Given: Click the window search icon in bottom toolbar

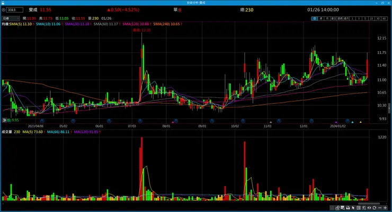Looking at the screenshot, I should pos(343,208).
